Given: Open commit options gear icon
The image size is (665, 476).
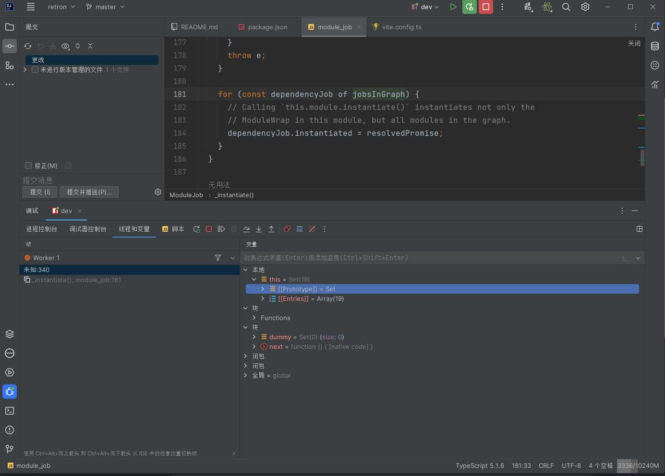Looking at the screenshot, I should [x=158, y=192].
